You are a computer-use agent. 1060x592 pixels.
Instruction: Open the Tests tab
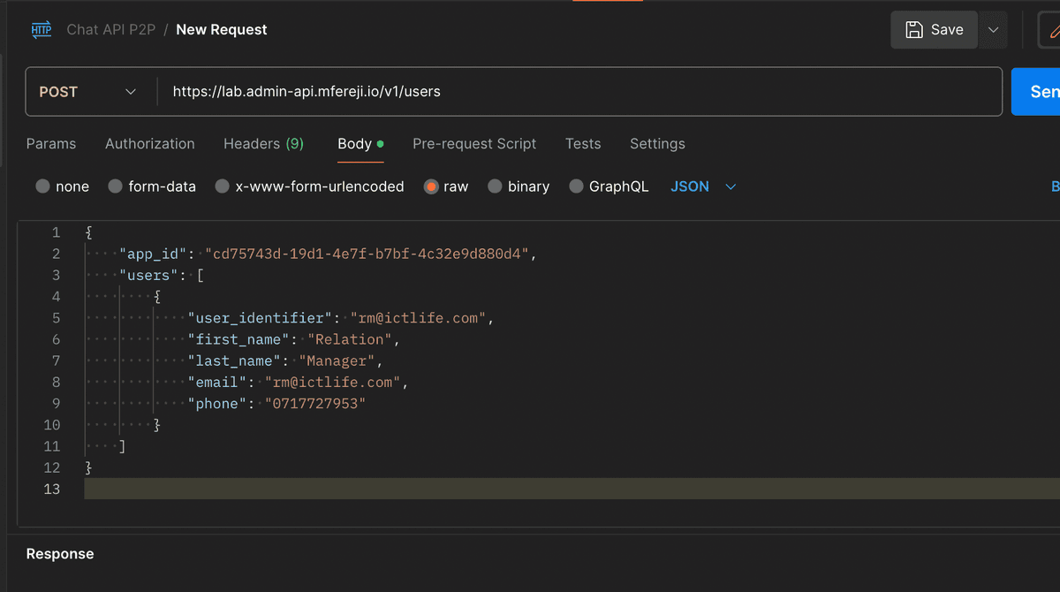[583, 143]
